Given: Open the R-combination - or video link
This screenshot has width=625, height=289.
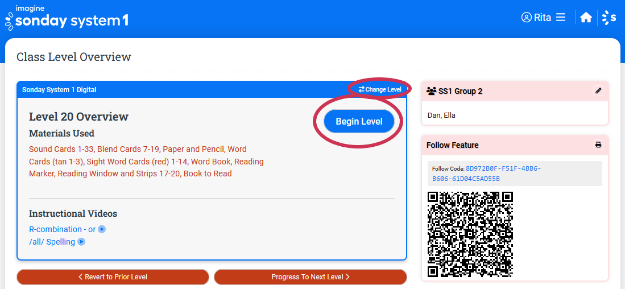Looking at the screenshot, I should (x=63, y=229).
